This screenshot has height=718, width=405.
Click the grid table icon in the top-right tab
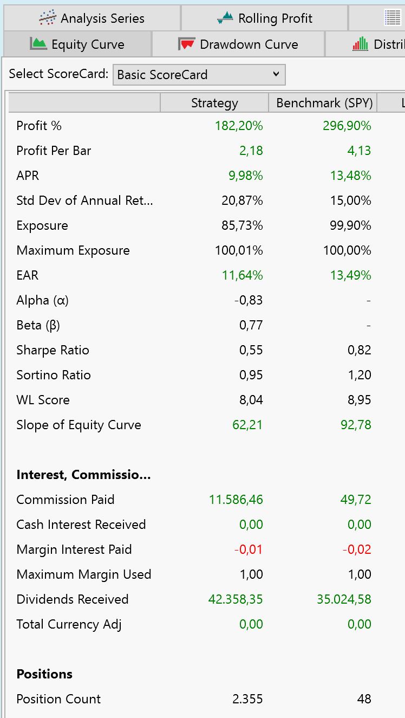393,18
